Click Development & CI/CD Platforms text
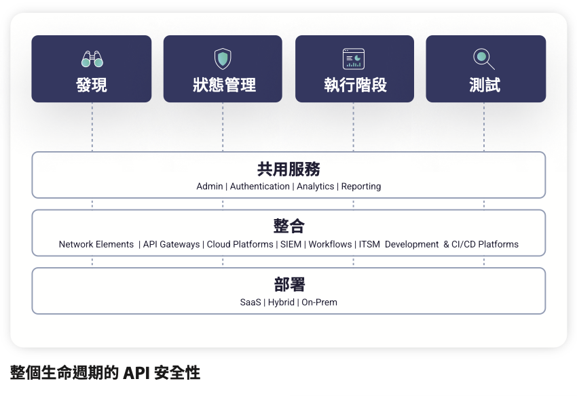577x396 pixels. (451, 244)
